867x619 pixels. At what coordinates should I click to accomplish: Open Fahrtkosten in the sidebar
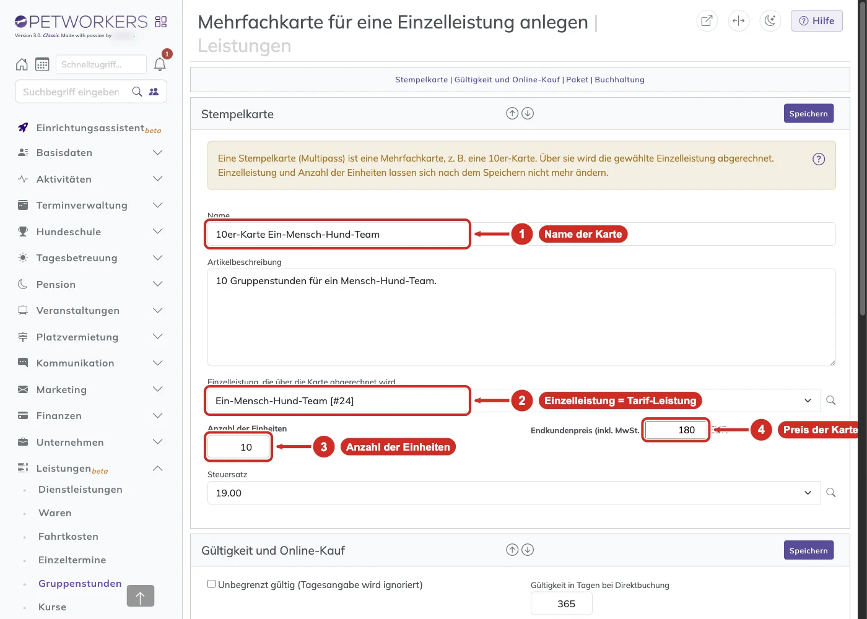pyautogui.click(x=68, y=536)
